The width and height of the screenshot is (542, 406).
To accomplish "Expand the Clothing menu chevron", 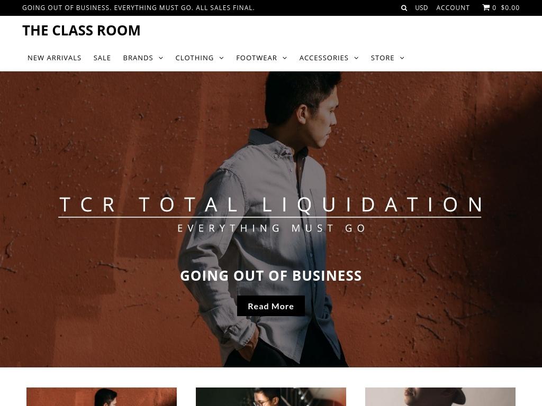I will (222, 58).
